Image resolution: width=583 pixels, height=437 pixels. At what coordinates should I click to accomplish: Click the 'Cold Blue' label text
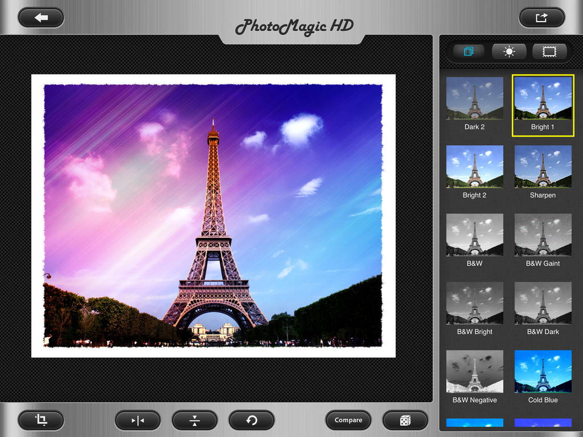click(543, 400)
